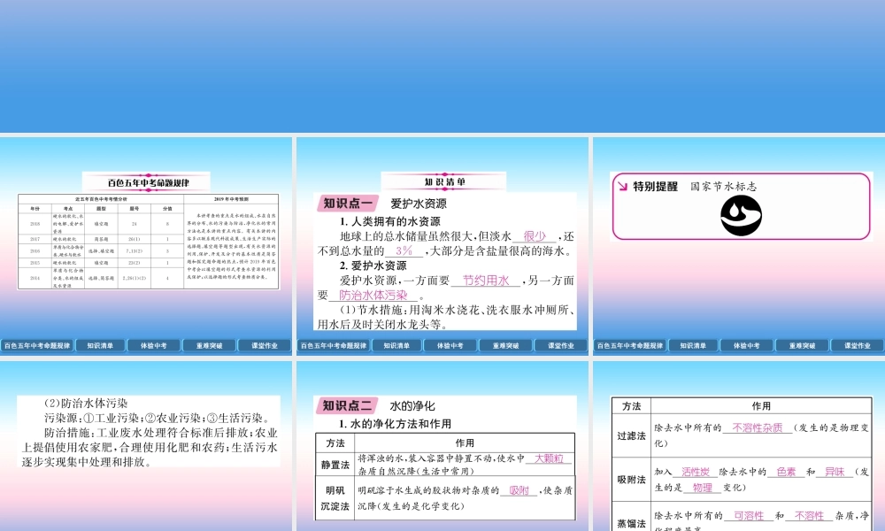Open the blank blue title slide thumbnail
The image size is (885, 531).
coord(442,66)
